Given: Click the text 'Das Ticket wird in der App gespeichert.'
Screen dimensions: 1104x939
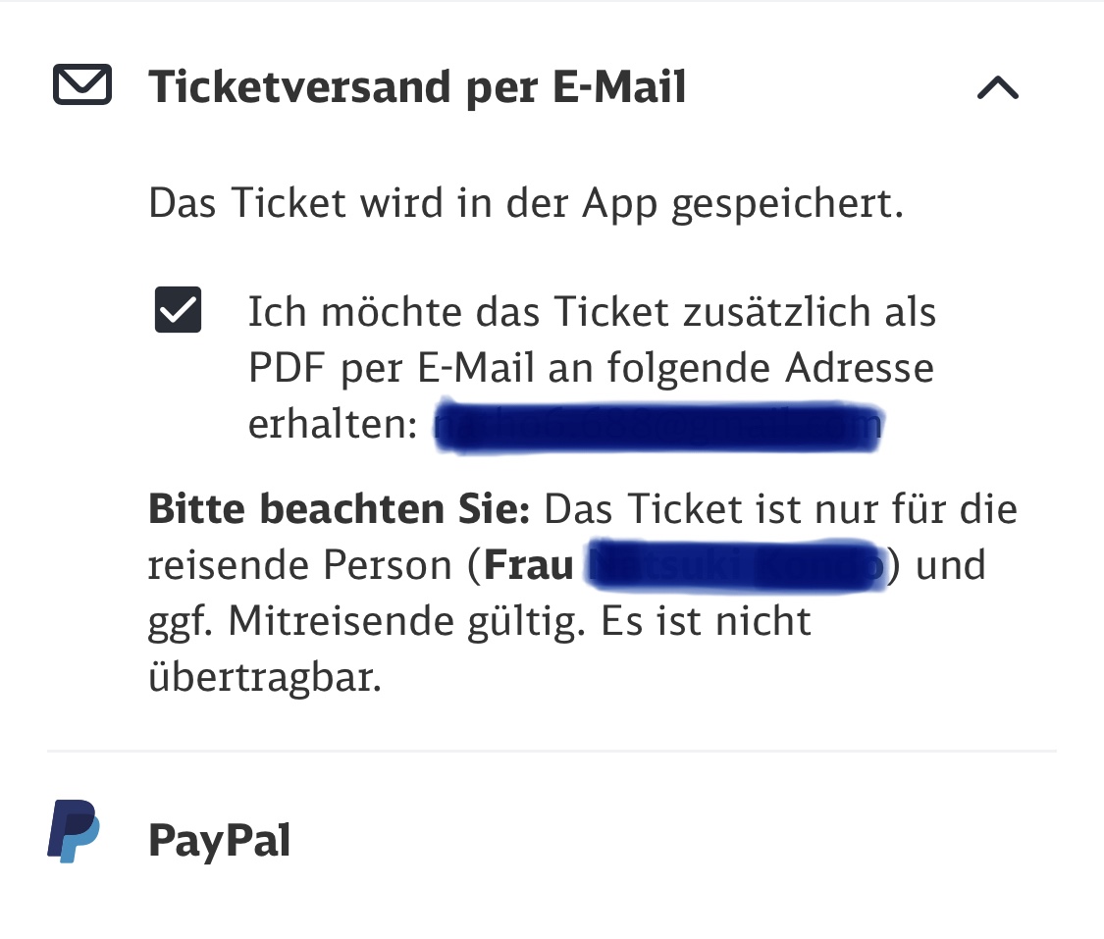Looking at the screenshot, I should [526, 203].
